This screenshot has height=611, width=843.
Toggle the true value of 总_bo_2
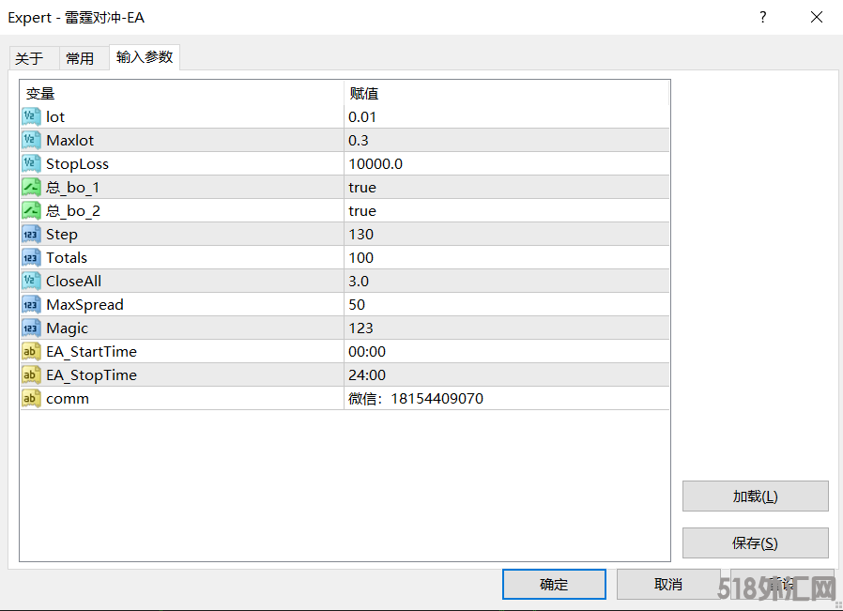point(362,210)
